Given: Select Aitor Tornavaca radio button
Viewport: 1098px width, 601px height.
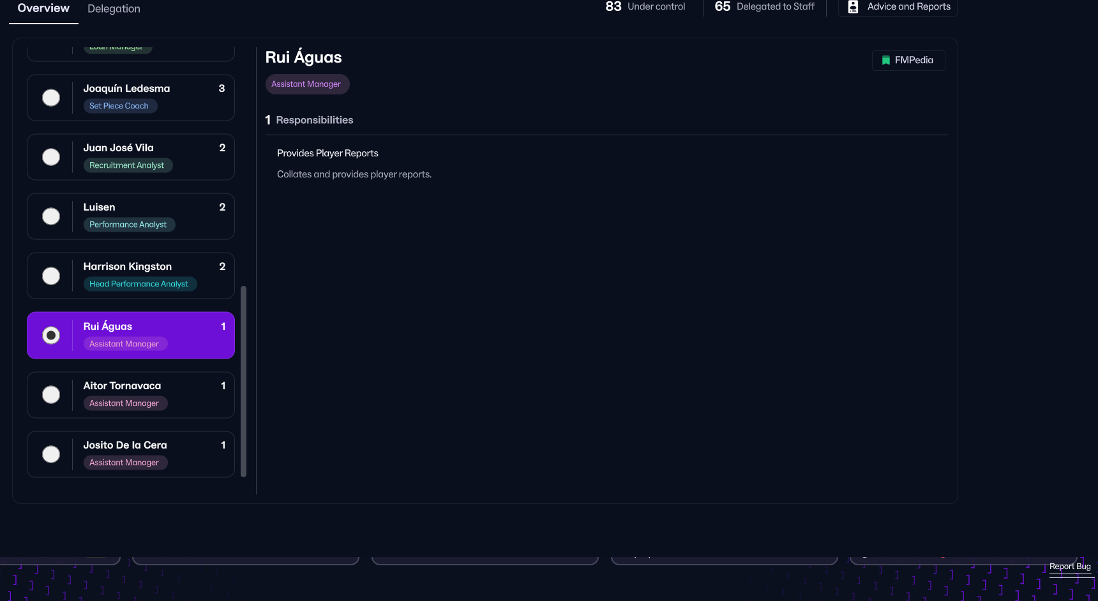Looking at the screenshot, I should click(x=51, y=394).
